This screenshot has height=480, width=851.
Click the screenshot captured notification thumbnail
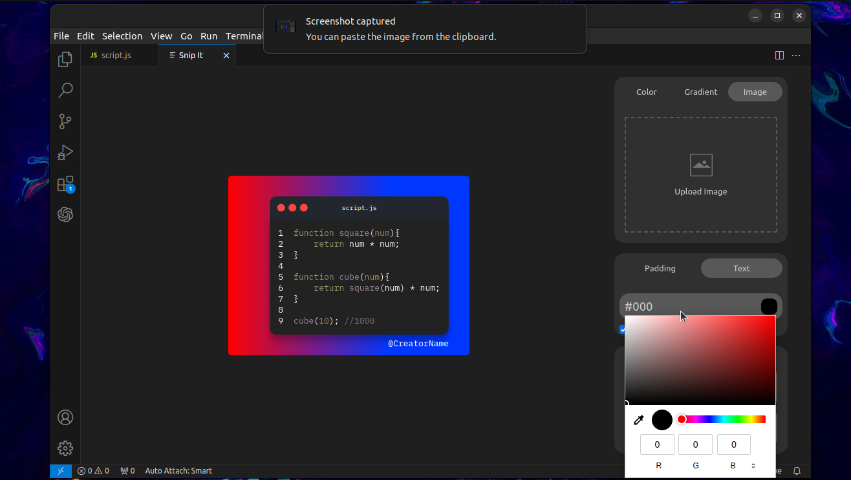tap(285, 26)
